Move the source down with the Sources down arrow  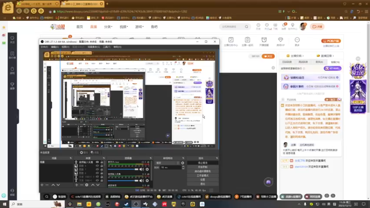click(98, 185)
